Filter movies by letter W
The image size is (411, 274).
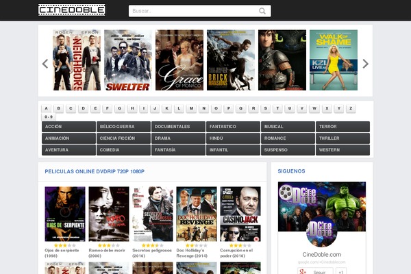(x=314, y=108)
